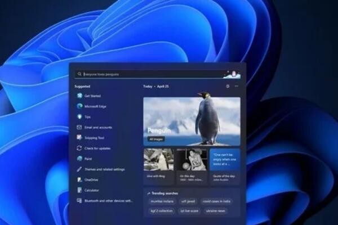Image resolution: width=338 pixels, height=225 pixels.
Task: Open Email and accounts settings icon
Action: pos(79,127)
